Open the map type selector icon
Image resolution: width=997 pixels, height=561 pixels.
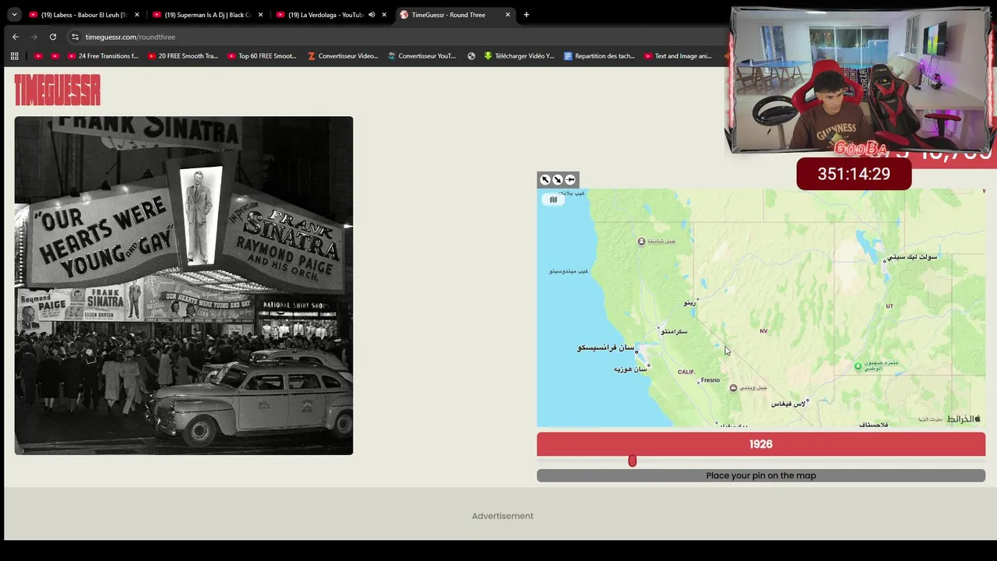pos(553,199)
